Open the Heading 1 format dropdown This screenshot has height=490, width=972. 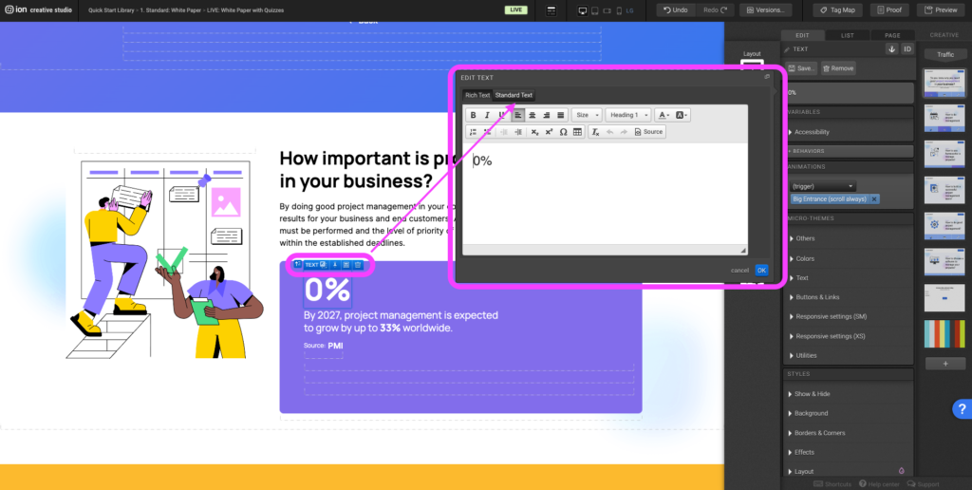pyautogui.click(x=628, y=115)
